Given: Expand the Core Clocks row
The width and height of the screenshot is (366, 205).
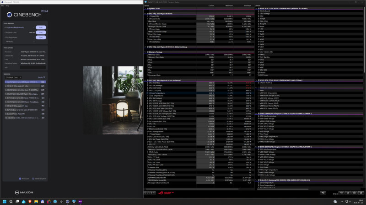Looking at the screenshot, I should tap(147, 19).
